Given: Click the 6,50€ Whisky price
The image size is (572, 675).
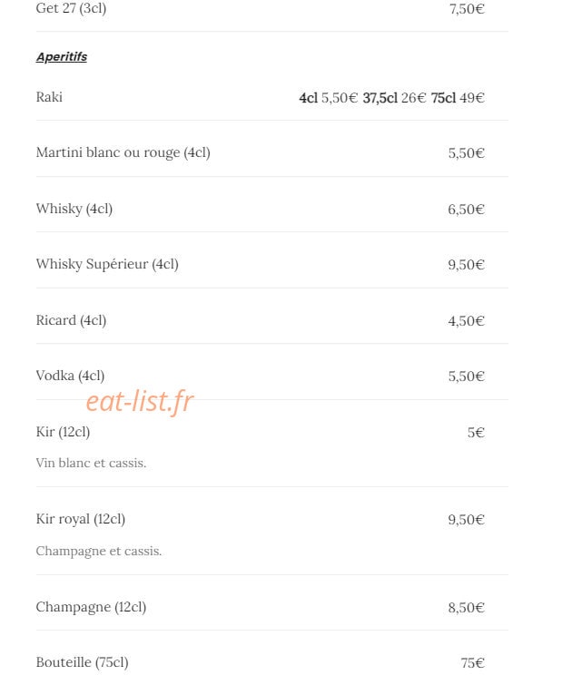Looking at the screenshot, I should click(466, 210).
